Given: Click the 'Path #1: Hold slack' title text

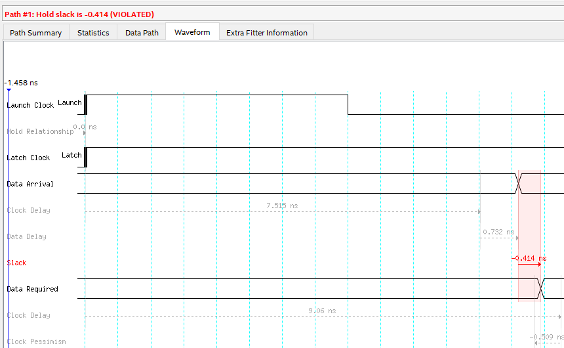Looking at the screenshot, I should click(79, 14).
